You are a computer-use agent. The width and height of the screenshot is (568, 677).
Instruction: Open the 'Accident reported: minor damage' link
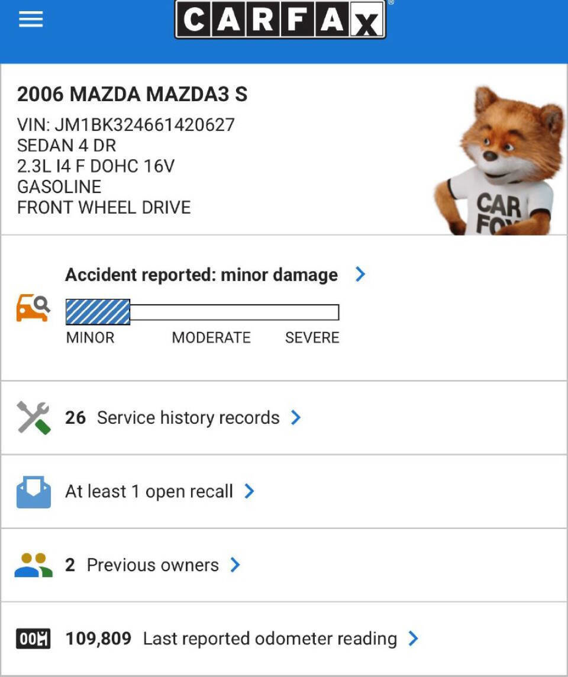[201, 274]
